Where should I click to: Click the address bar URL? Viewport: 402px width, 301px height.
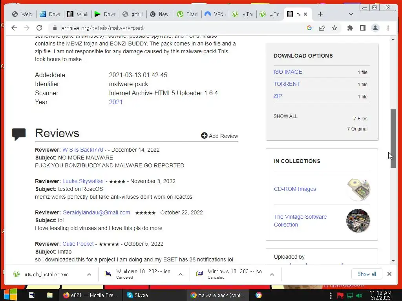tap(103, 28)
